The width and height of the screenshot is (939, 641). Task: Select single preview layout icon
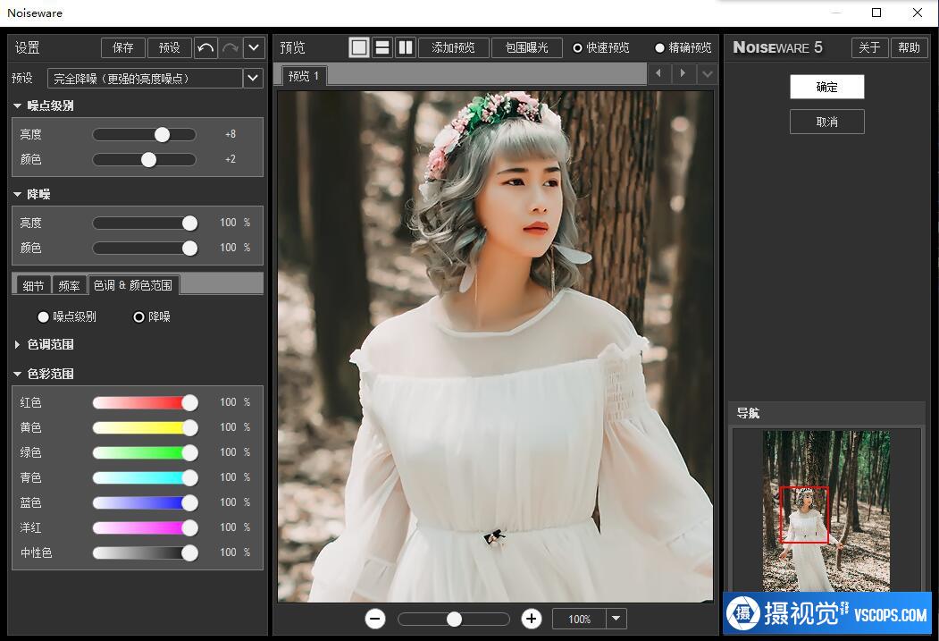(x=359, y=47)
